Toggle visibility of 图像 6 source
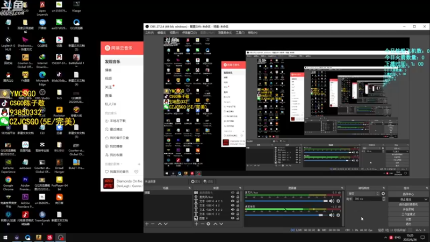The width and height of the screenshot is (430, 242). tap(233, 218)
